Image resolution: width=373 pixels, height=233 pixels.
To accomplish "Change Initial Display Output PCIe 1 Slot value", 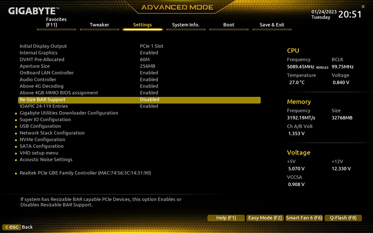I will tap(152, 46).
